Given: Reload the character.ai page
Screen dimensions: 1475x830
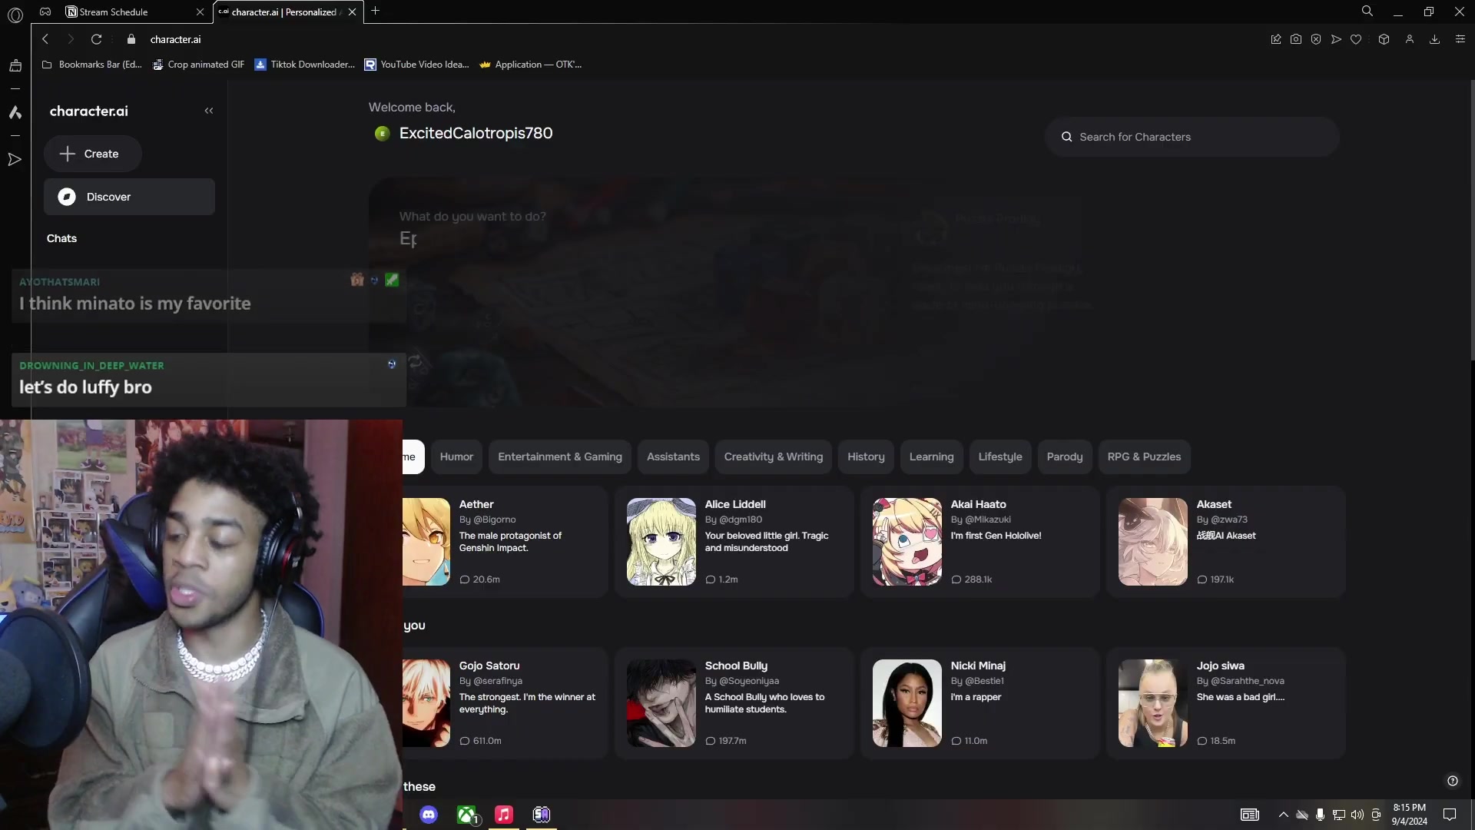Looking at the screenshot, I should (96, 39).
